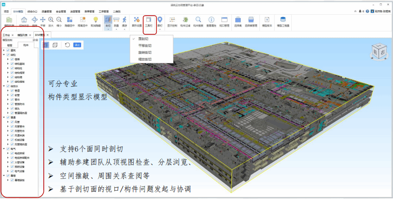Uncheck the 建筑 checkbox in component tree
Image resolution: width=393 pixels, height=199 pixels.
tap(8, 50)
